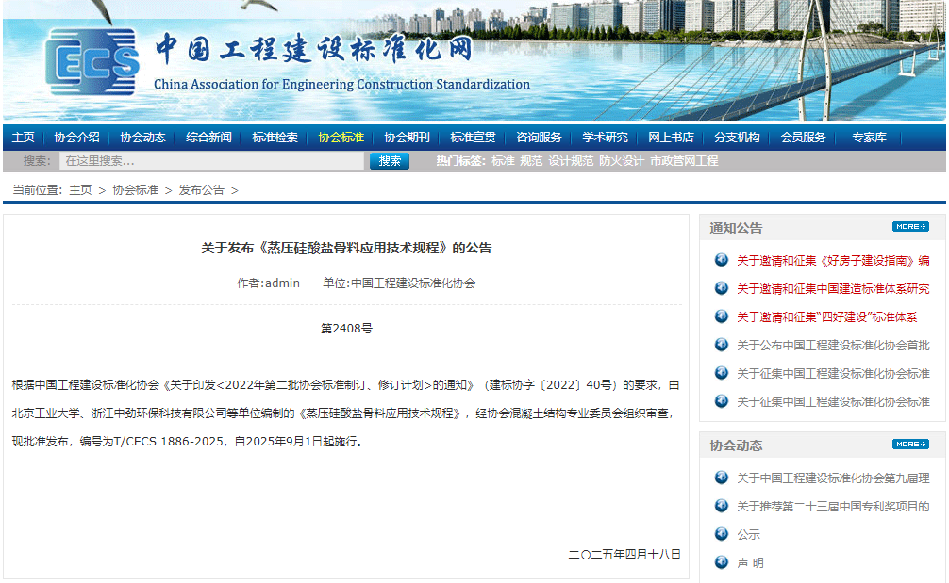Open the 关于公布中国工程建设标准化协会首批 notice link
Screen dimensions: 949x583
[x=832, y=346]
